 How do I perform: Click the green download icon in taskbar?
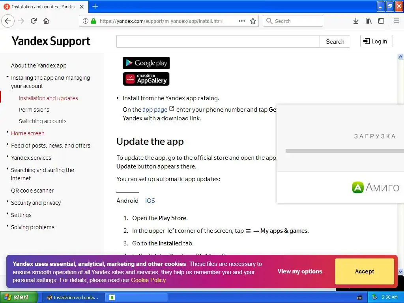(x=112, y=297)
